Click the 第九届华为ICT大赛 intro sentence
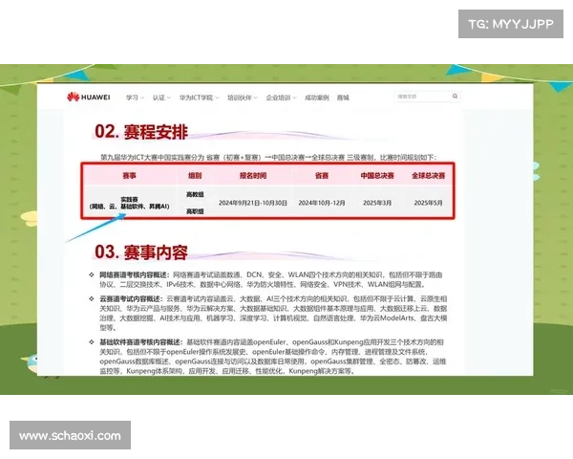573x459 pixels. point(268,158)
